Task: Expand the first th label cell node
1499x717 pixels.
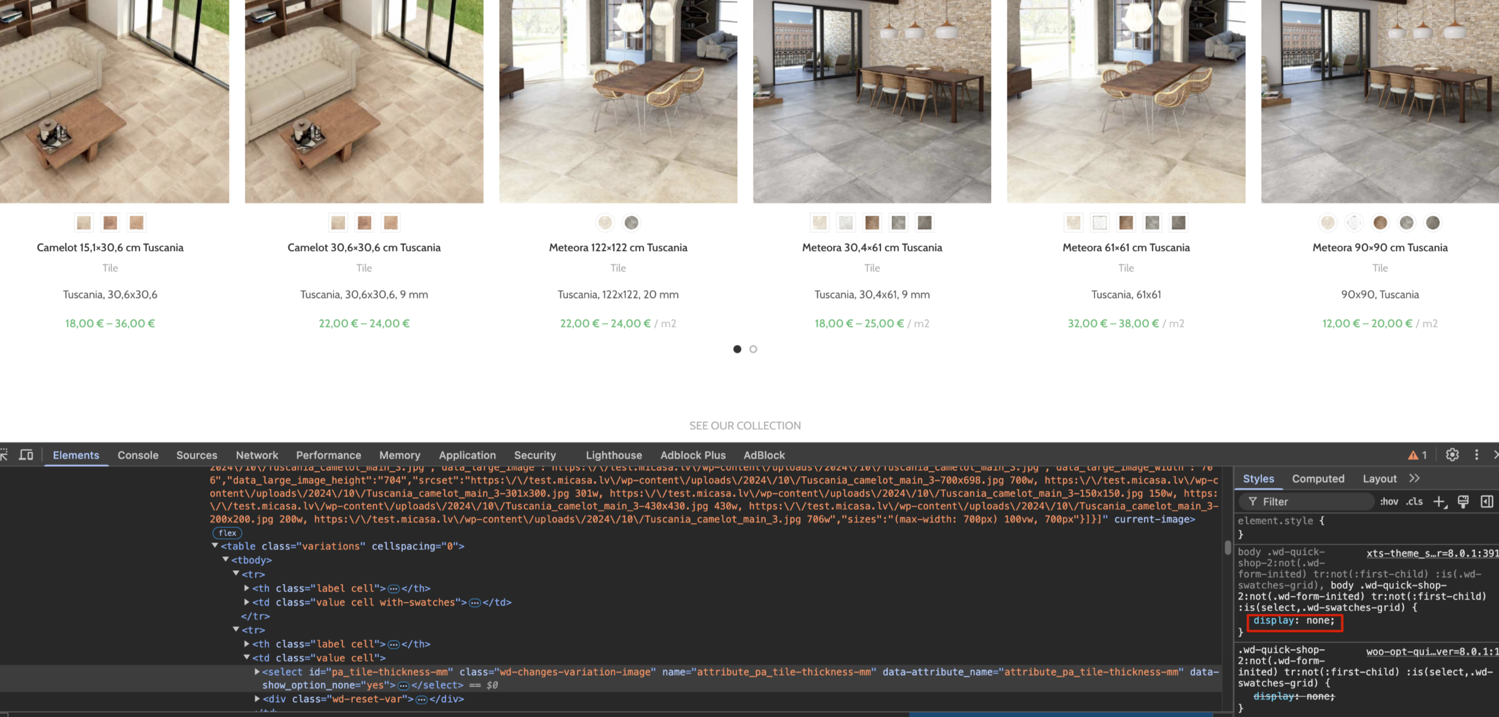Action: 247,587
